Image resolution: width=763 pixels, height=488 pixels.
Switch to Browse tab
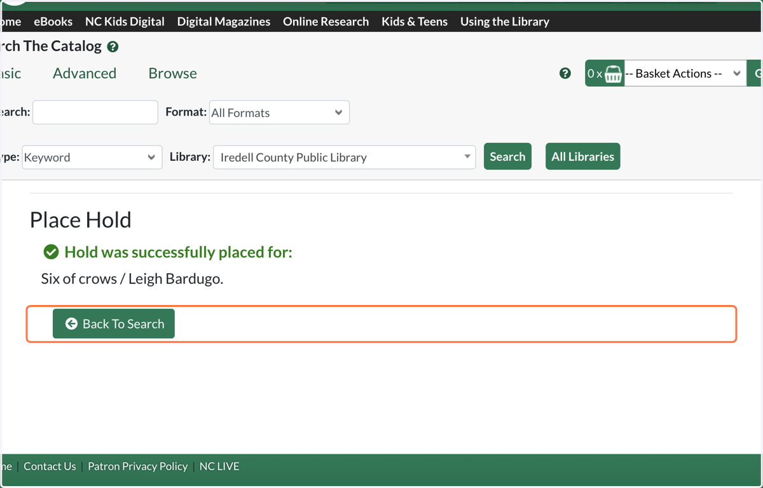pyautogui.click(x=172, y=73)
